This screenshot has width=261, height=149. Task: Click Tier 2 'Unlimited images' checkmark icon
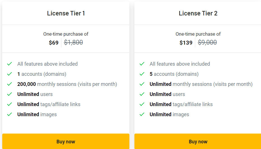(142, 114)
